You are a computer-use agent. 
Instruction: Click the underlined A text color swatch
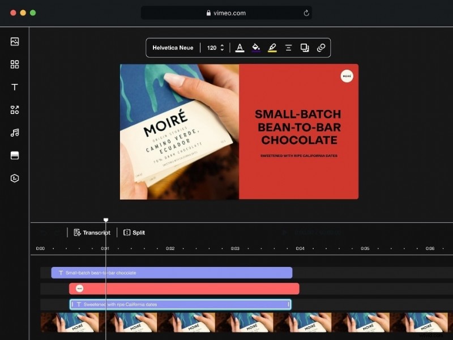coord(240,48)
